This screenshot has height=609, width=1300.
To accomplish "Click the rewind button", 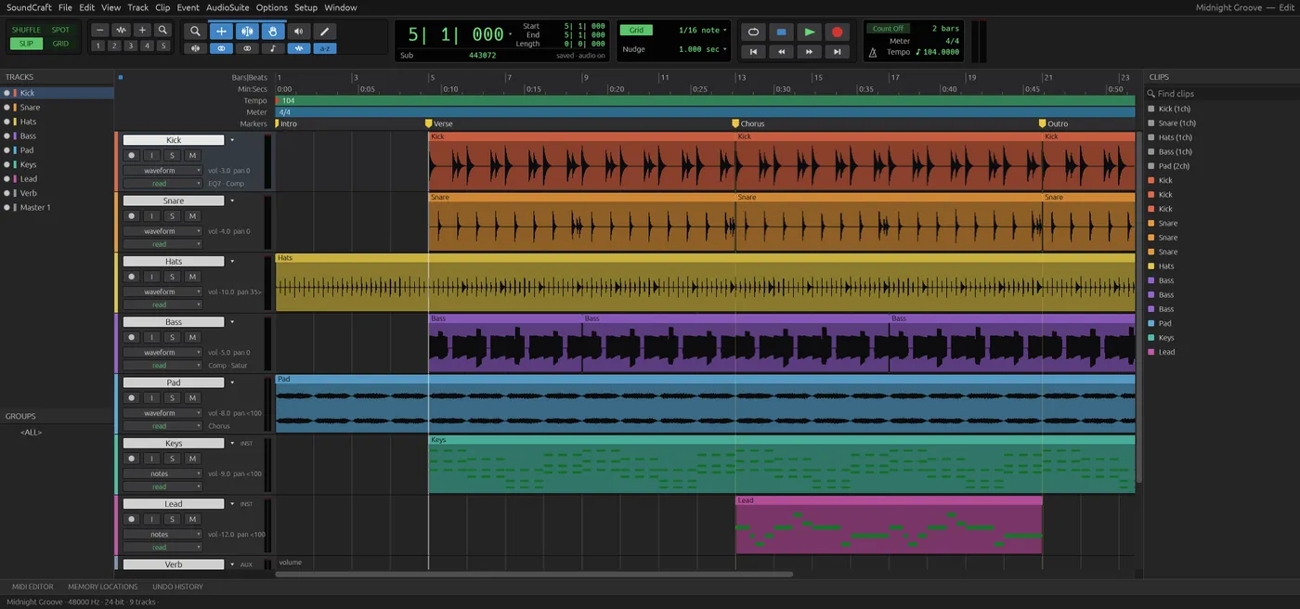I will tap(781, 52).
